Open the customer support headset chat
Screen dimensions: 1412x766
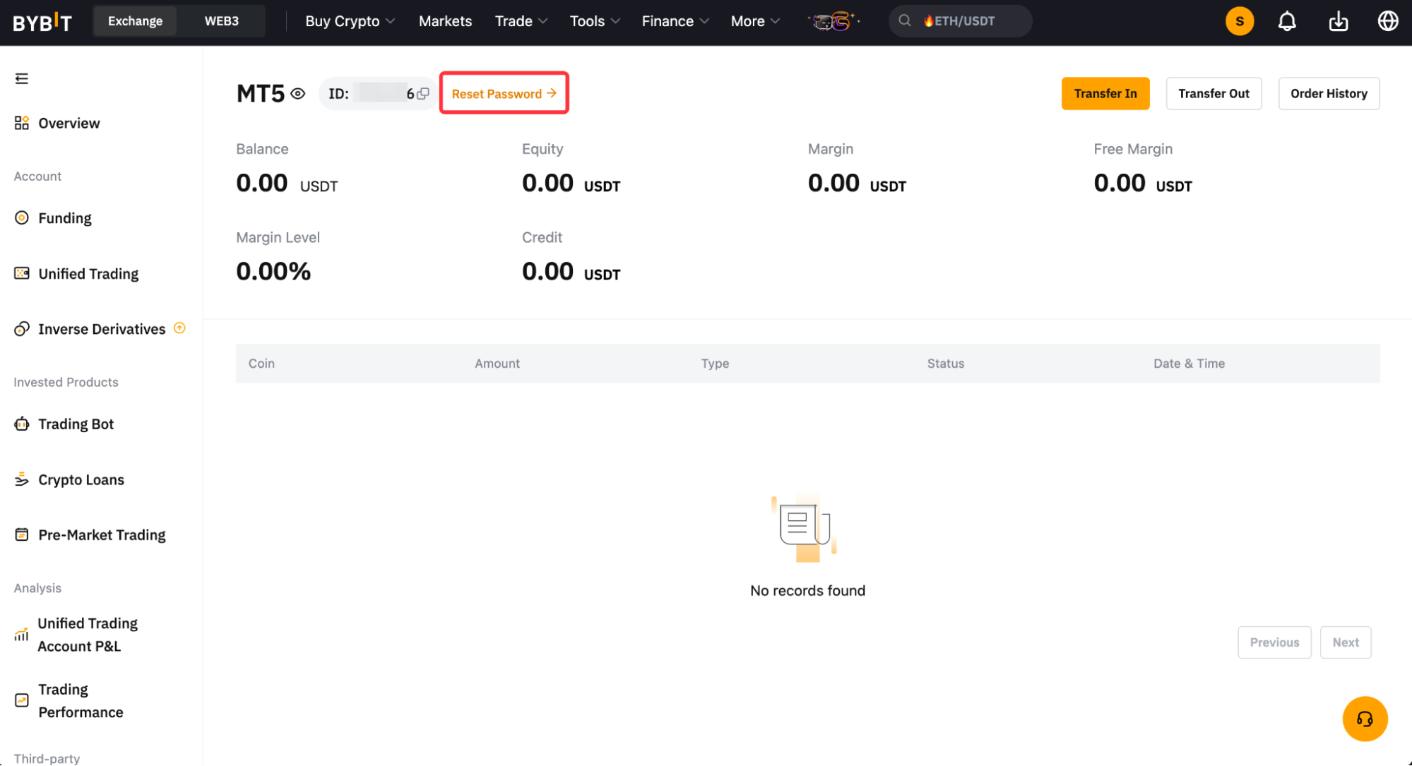pyautogui.click(x=1365, y=719)
